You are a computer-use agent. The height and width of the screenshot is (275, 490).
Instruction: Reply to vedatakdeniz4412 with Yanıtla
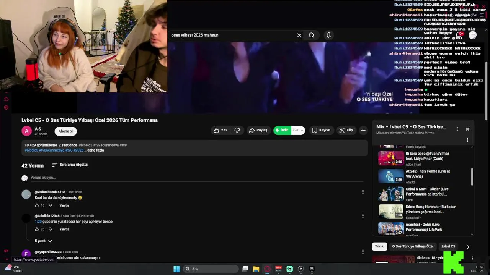tap(64, 205)
